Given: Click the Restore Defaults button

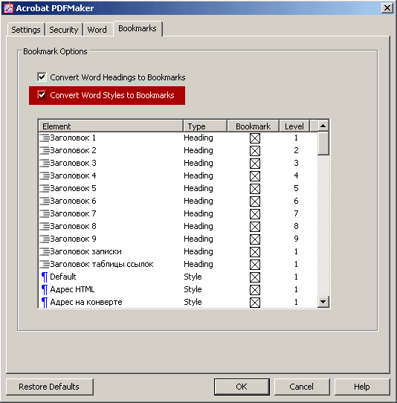Looking at the screenshot, I should coord(49,387).
